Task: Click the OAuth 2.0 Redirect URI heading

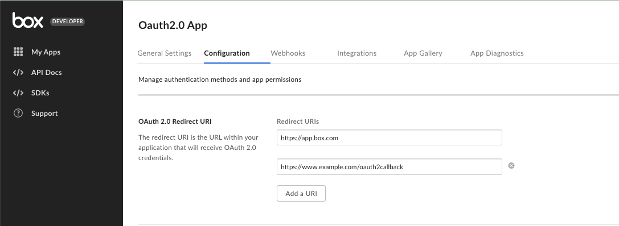Action: click(175, 122)
